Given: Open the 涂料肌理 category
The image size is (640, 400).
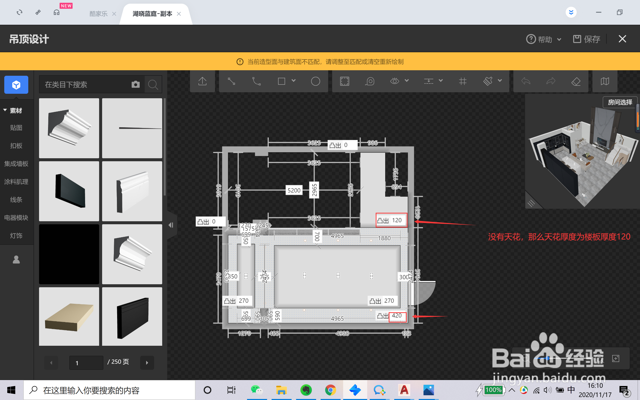Looking at the screenshot, I should 16,182.
